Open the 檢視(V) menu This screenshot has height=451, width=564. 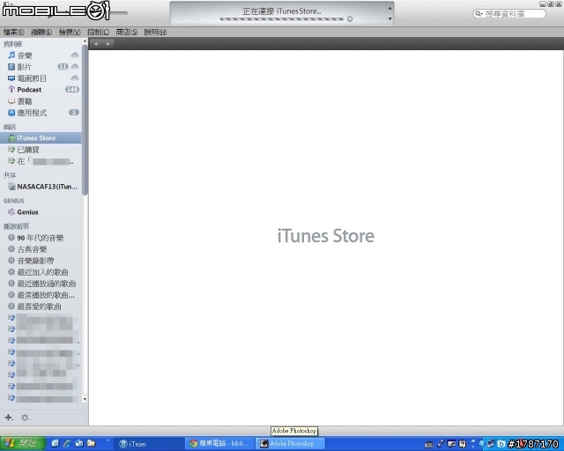70,32
